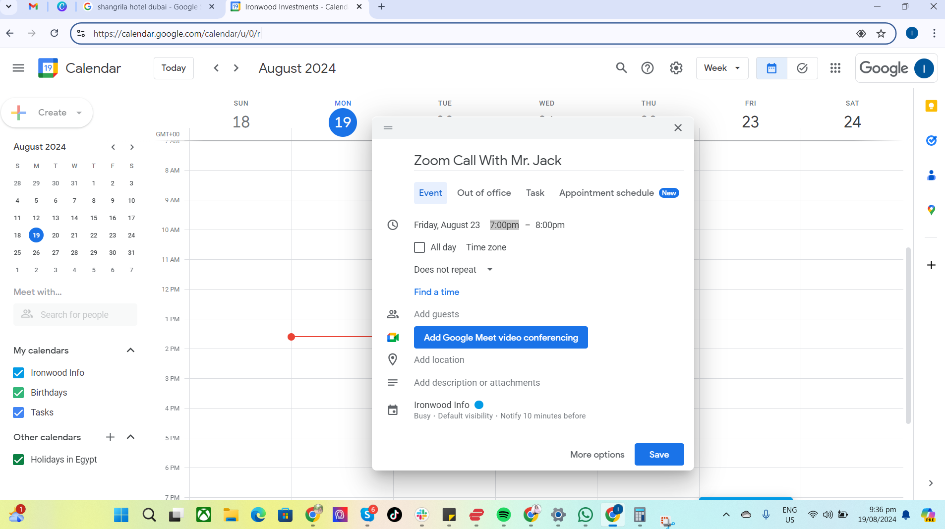Image resolution: width=945 pixels, height=529 pixels.
Task: Open Google Keep in side panel
Action: point(931,106)
